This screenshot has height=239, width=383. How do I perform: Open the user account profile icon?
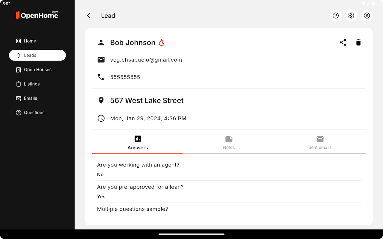367,16
